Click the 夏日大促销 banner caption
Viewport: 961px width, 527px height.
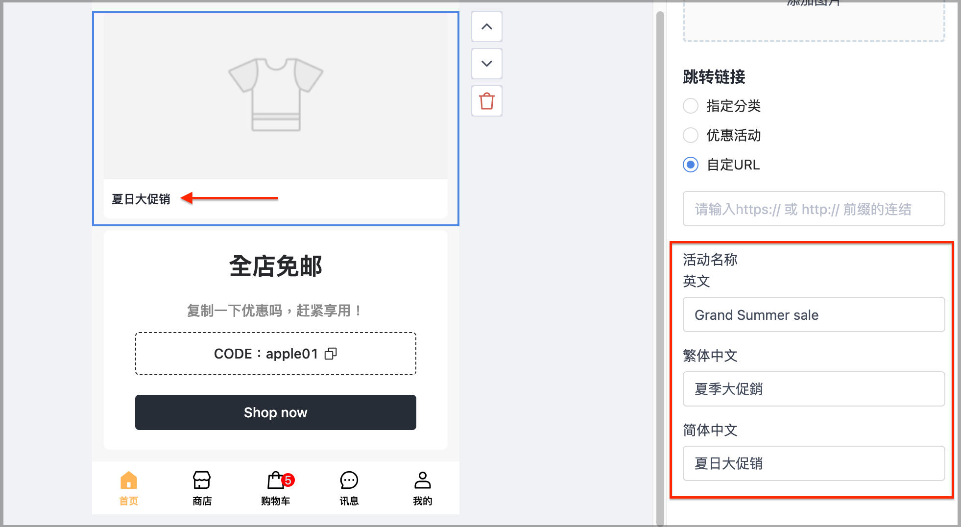141,199
